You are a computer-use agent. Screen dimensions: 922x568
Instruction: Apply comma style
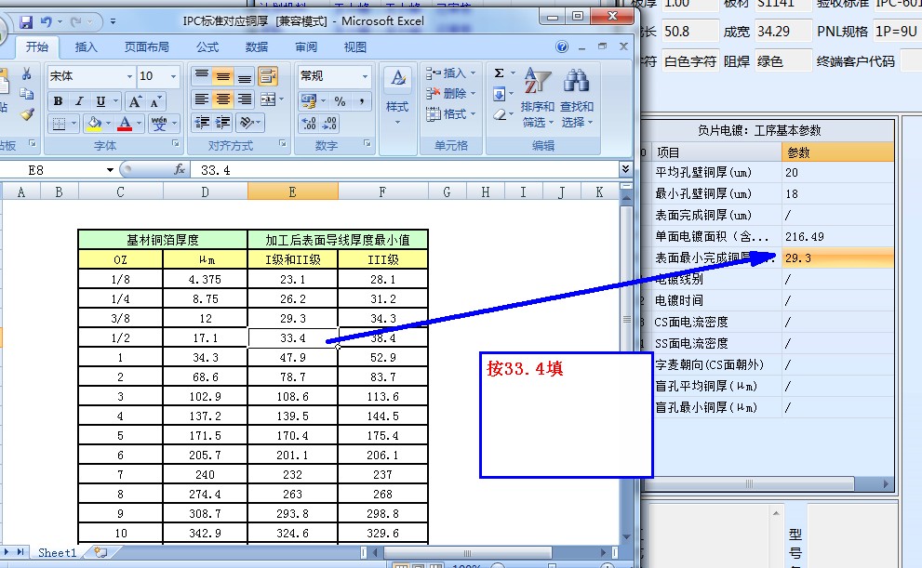coord(362,101)
